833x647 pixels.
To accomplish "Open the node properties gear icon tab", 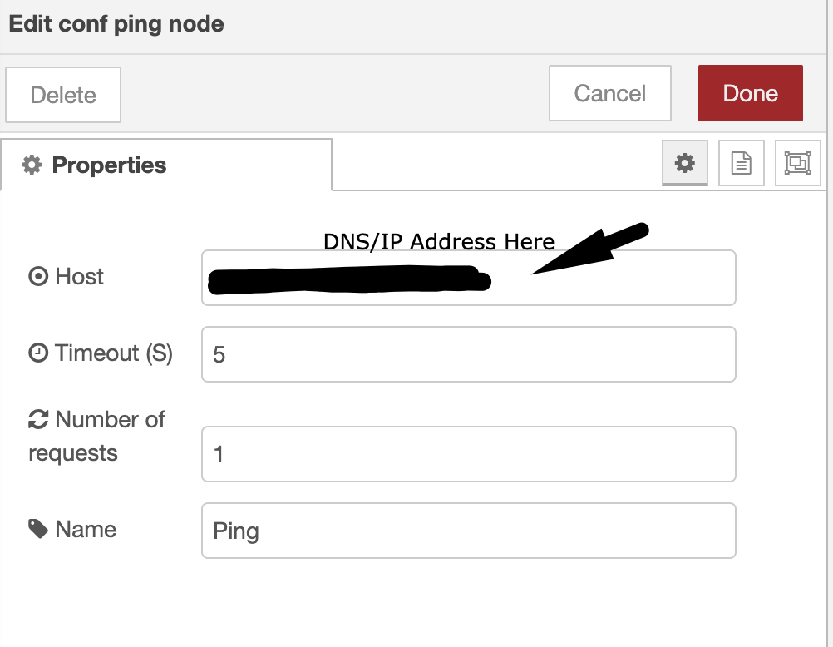I will 685,163.
